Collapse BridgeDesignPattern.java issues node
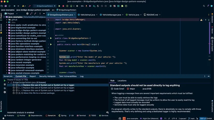 click(x=9, y=82)
